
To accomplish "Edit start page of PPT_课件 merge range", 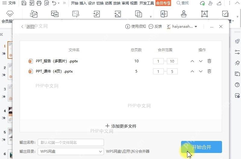I will pos(158,71).
